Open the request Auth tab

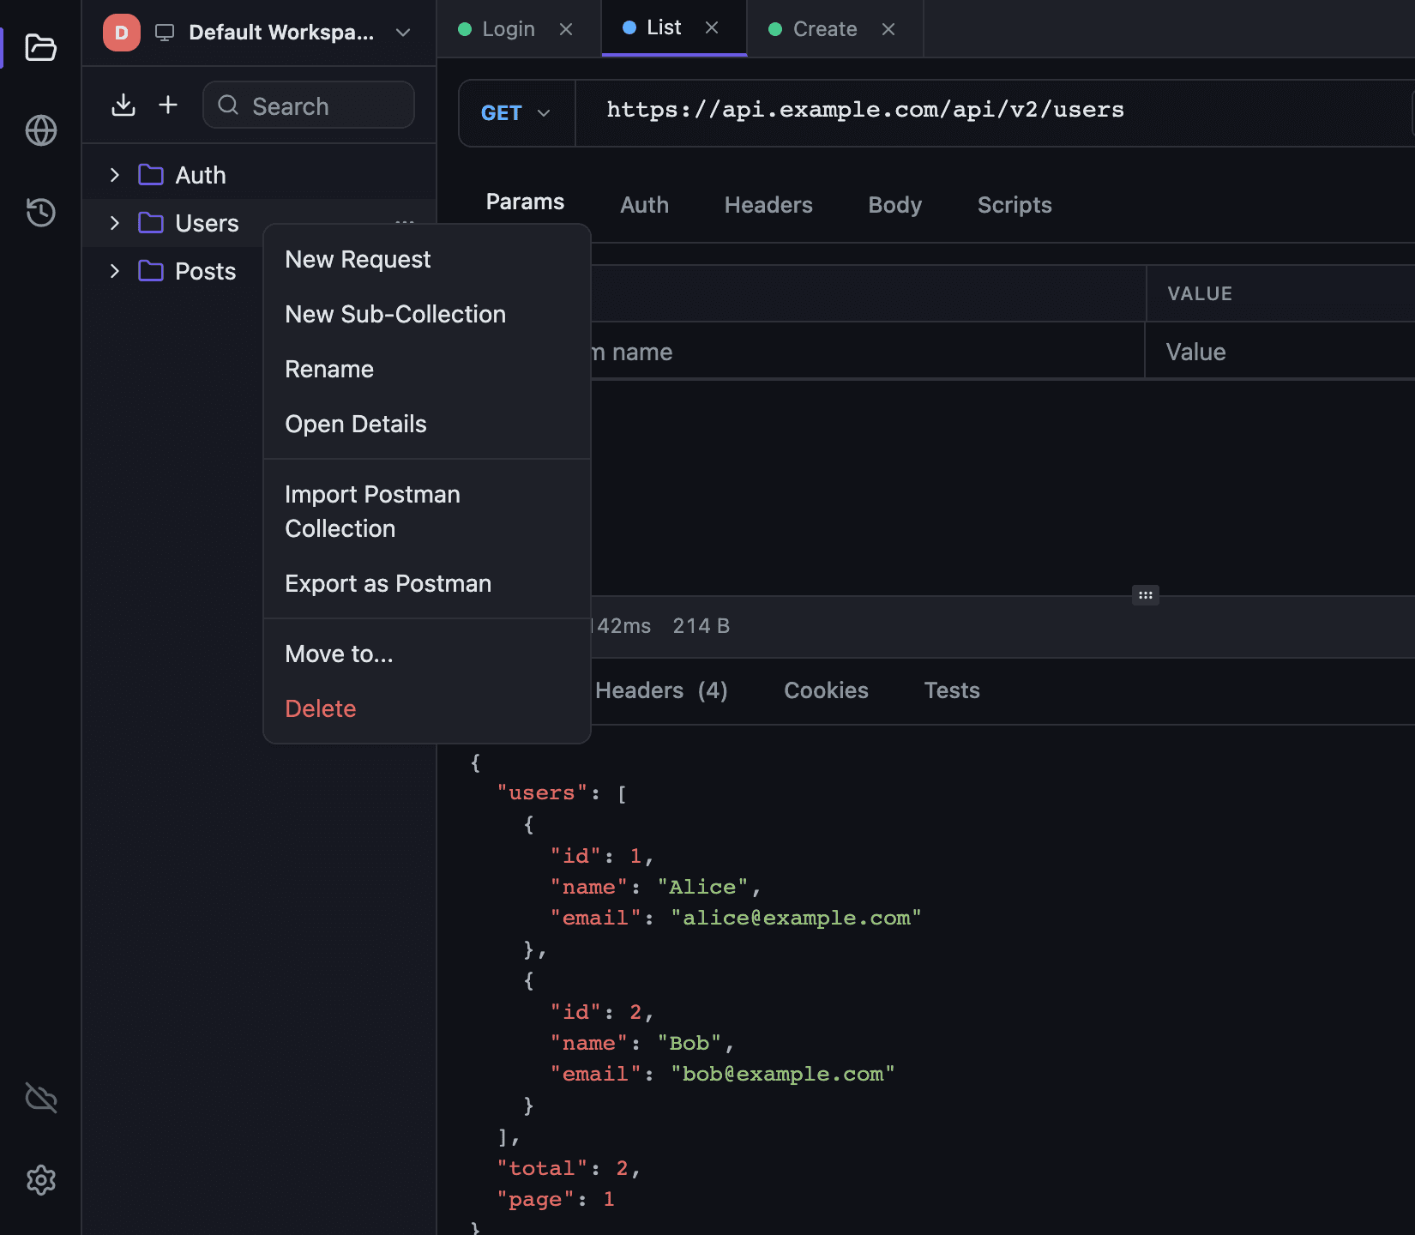click(x=644, y=205)
